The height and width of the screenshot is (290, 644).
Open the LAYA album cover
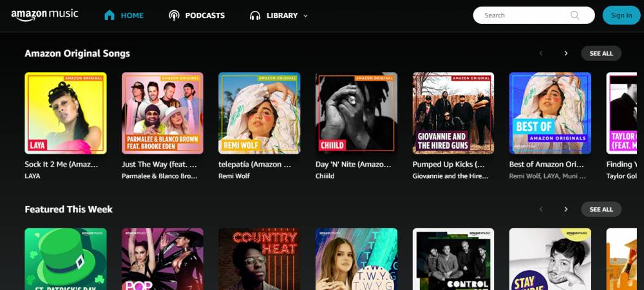tap(66, 113)
